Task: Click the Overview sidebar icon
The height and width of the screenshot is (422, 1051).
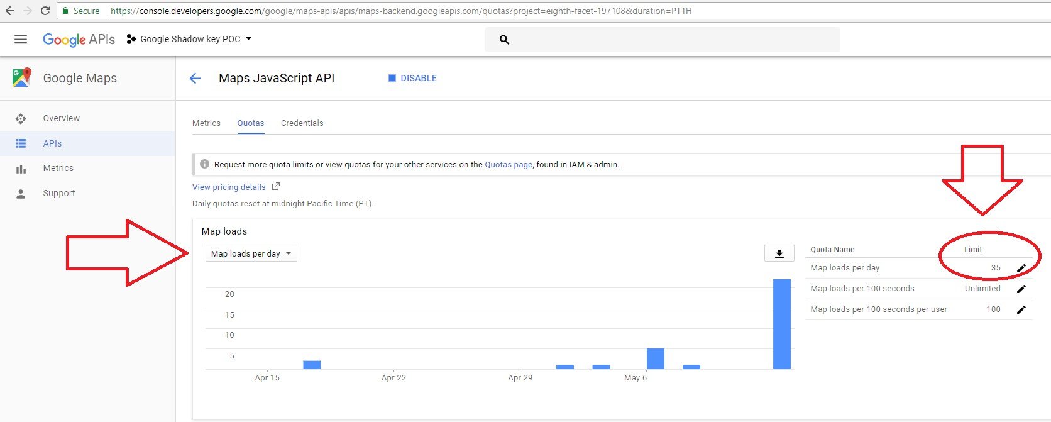Action: [x=21, y=118]
